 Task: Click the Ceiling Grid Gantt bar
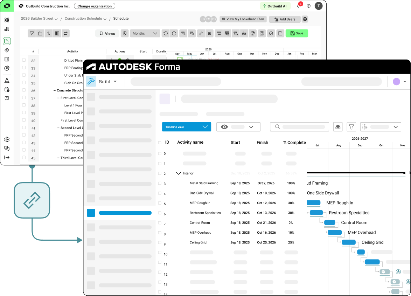click(x=349, y=242)
